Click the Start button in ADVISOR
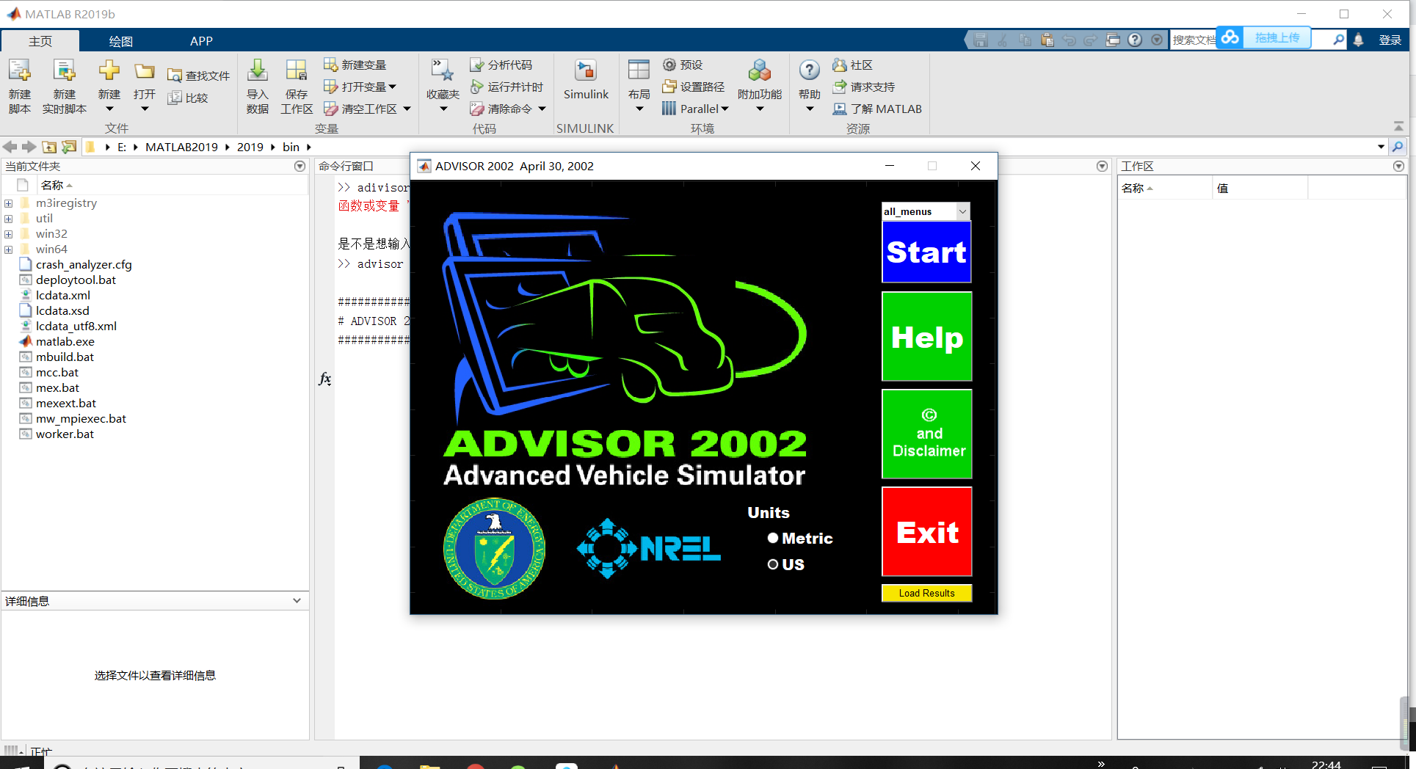This screenshot has width=1416, height=769. coord(926,252)
